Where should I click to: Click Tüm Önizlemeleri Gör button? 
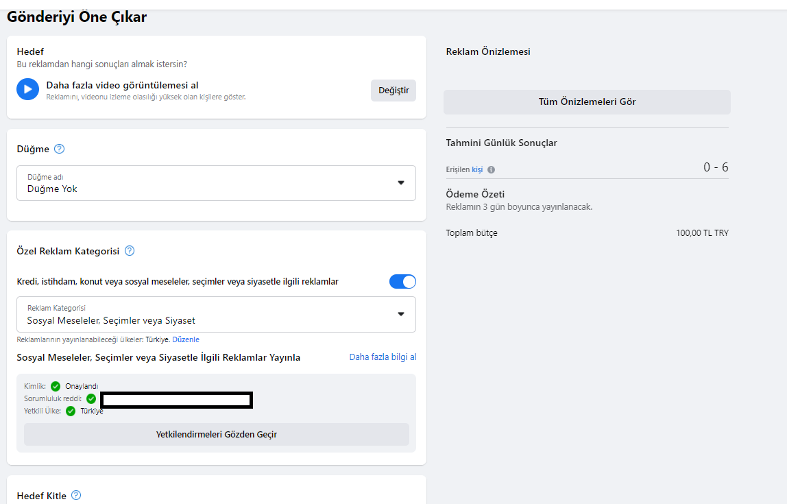pos(587,102)
